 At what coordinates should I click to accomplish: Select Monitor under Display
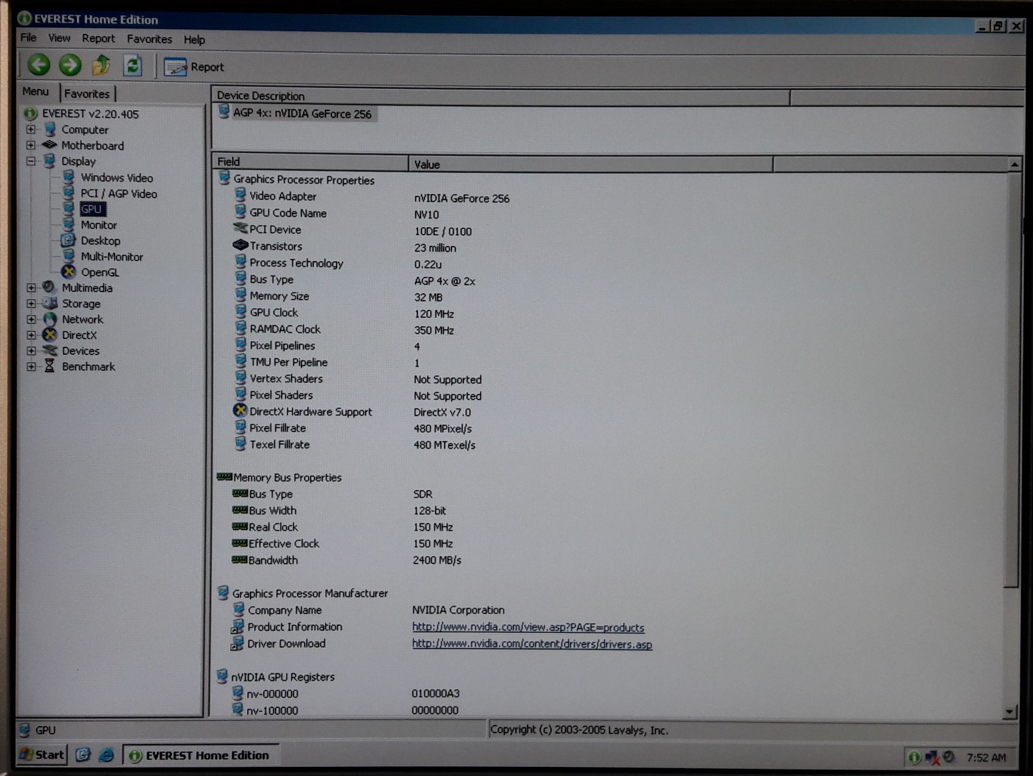pyautogui.click(x=99, y=225)
